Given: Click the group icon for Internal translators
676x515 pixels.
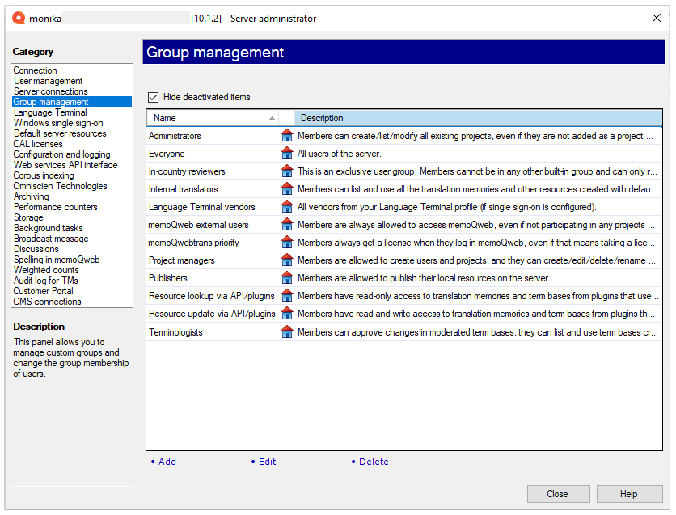Looking at the screenshot, I should 287,188.
